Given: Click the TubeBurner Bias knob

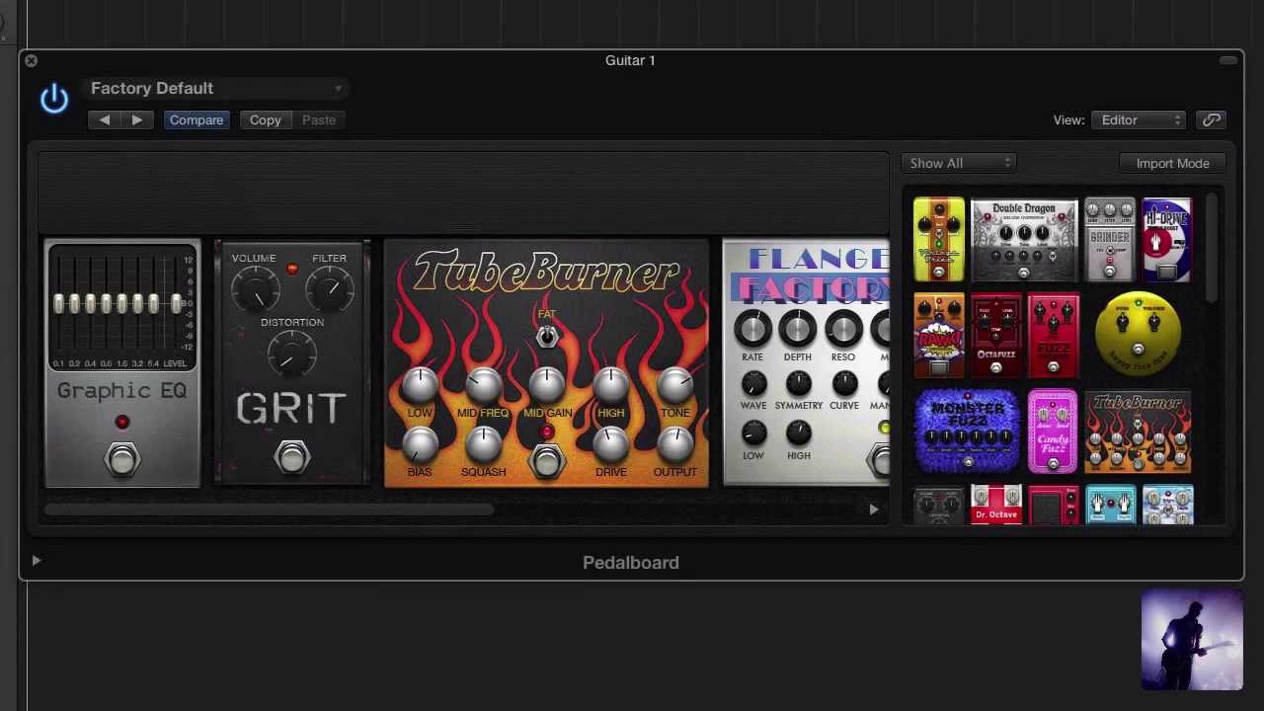Looking at the screenshot, I should [420, 445].
